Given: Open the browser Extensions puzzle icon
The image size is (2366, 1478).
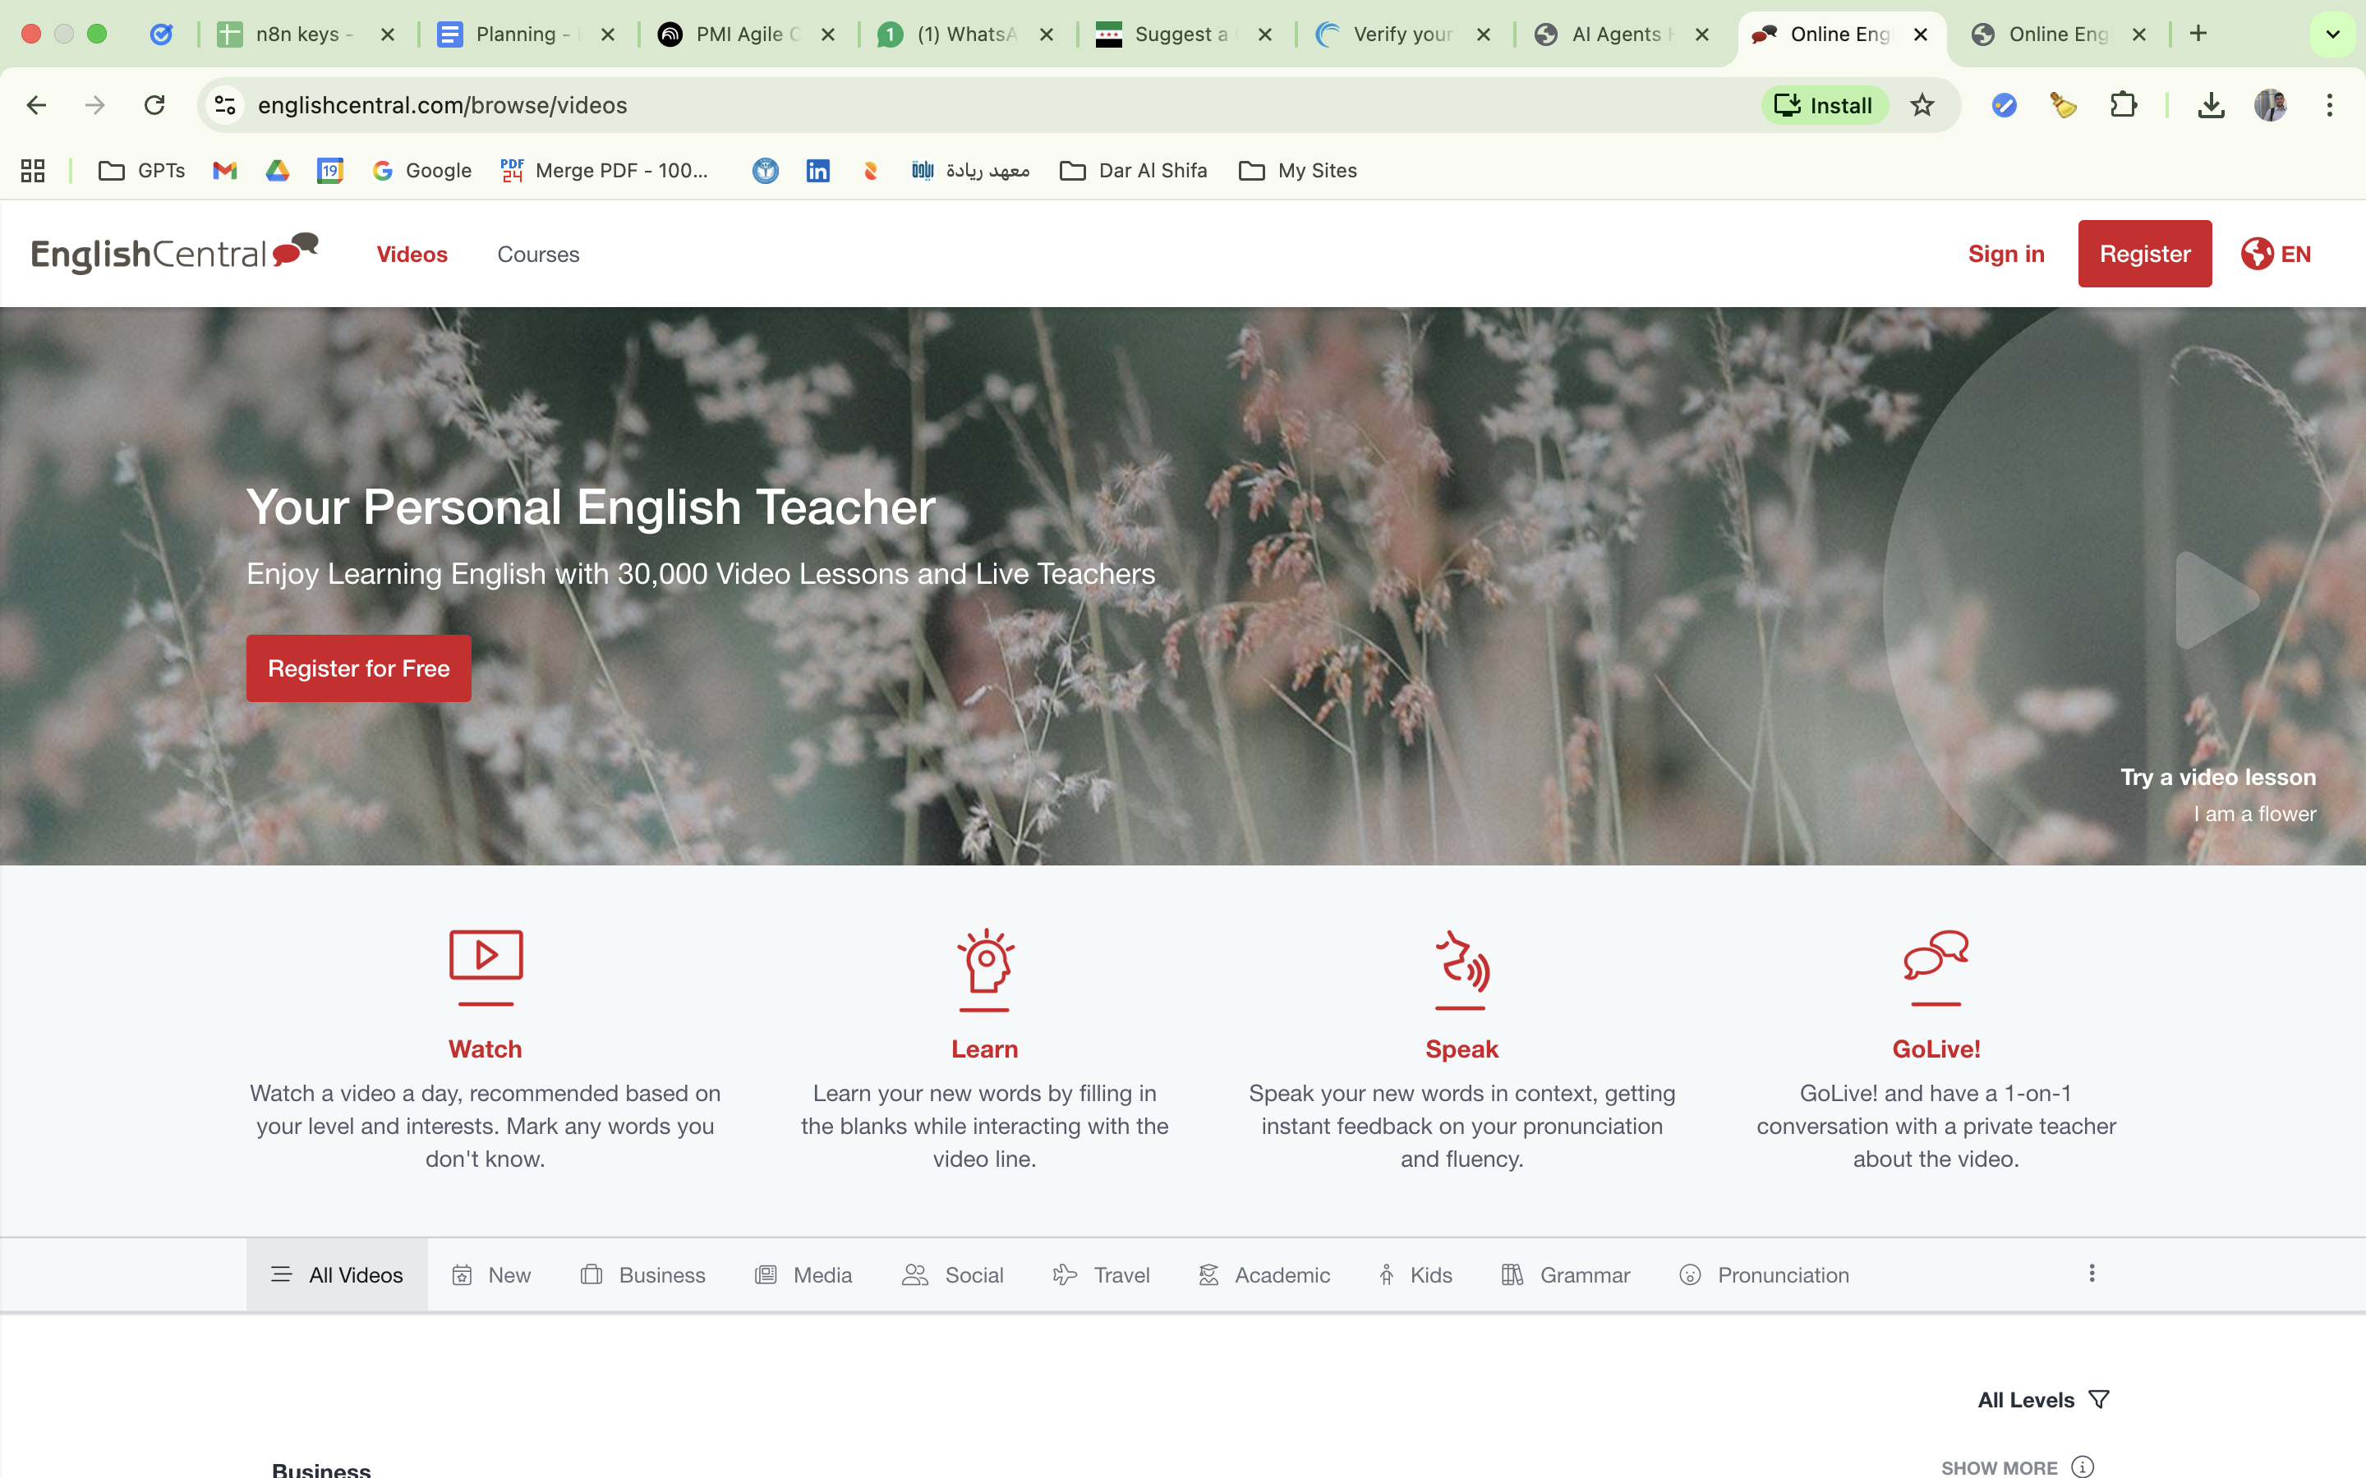Looking at the screenshot, I should pos(2123,104).
